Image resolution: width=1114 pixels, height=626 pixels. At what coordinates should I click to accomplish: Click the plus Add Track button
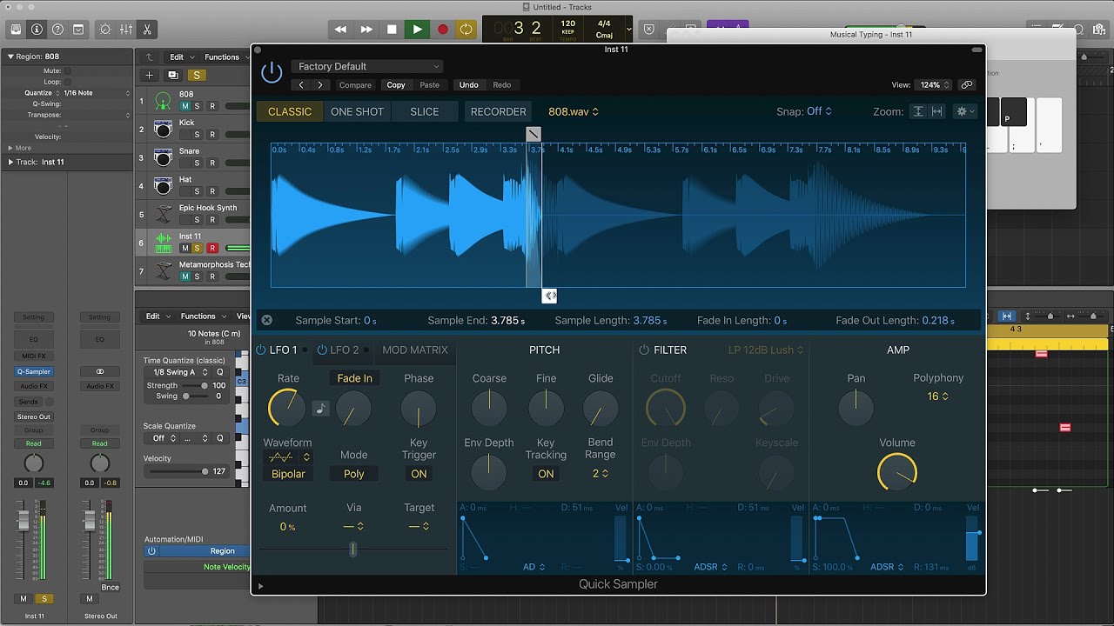tap(150, 76)
